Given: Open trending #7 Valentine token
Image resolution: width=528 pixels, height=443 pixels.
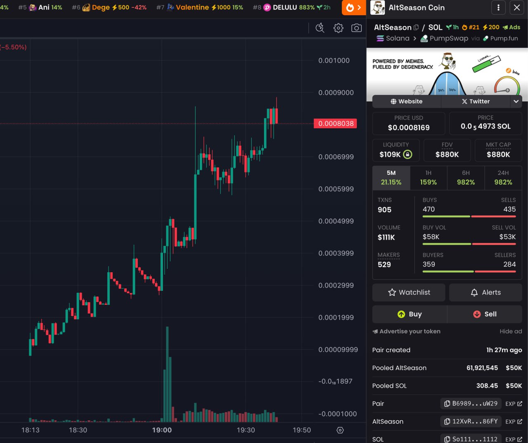Looking at the screenshot, I should pyautogui.click(x=200, y=7).
